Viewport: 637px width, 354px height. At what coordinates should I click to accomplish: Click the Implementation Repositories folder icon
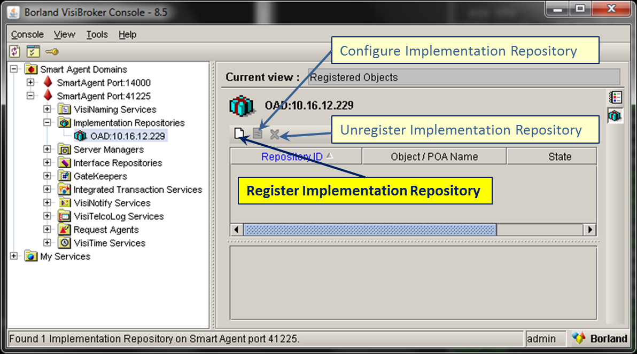pos(64,123)
